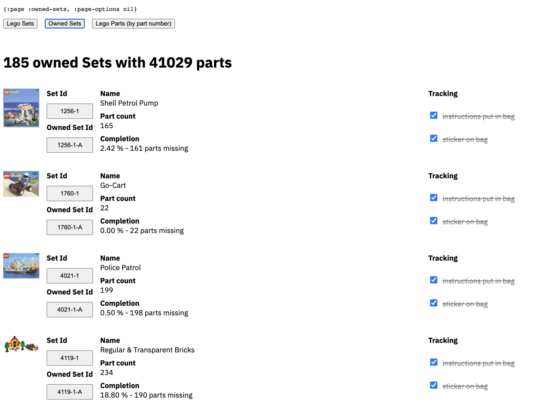Viewport: 534px width, 410px height.
Task: Toggle sticker on bag for Go-Cart
Action: 434,221
